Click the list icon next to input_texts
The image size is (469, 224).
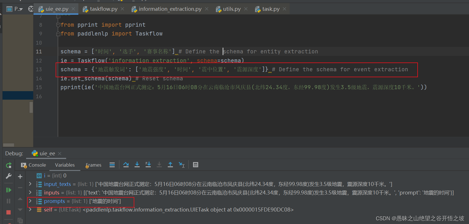pos(39,184)
